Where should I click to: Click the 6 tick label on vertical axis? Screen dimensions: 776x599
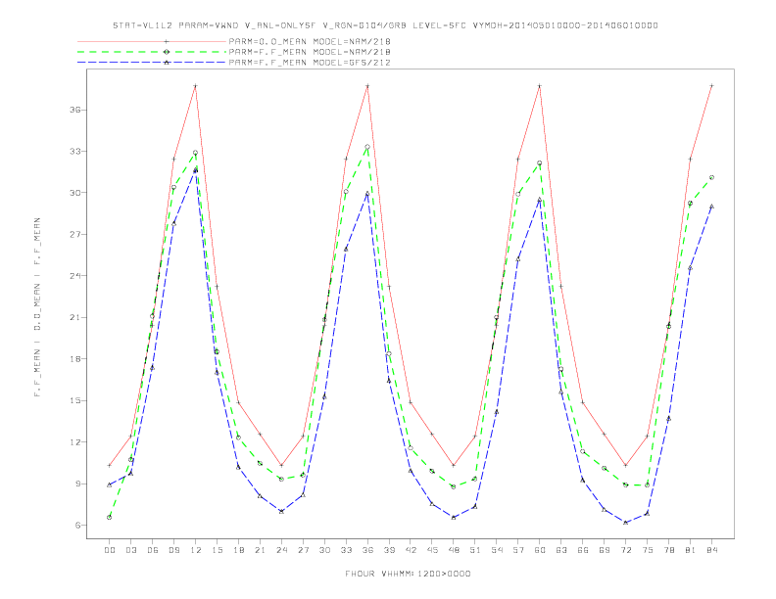click(77, 526)
